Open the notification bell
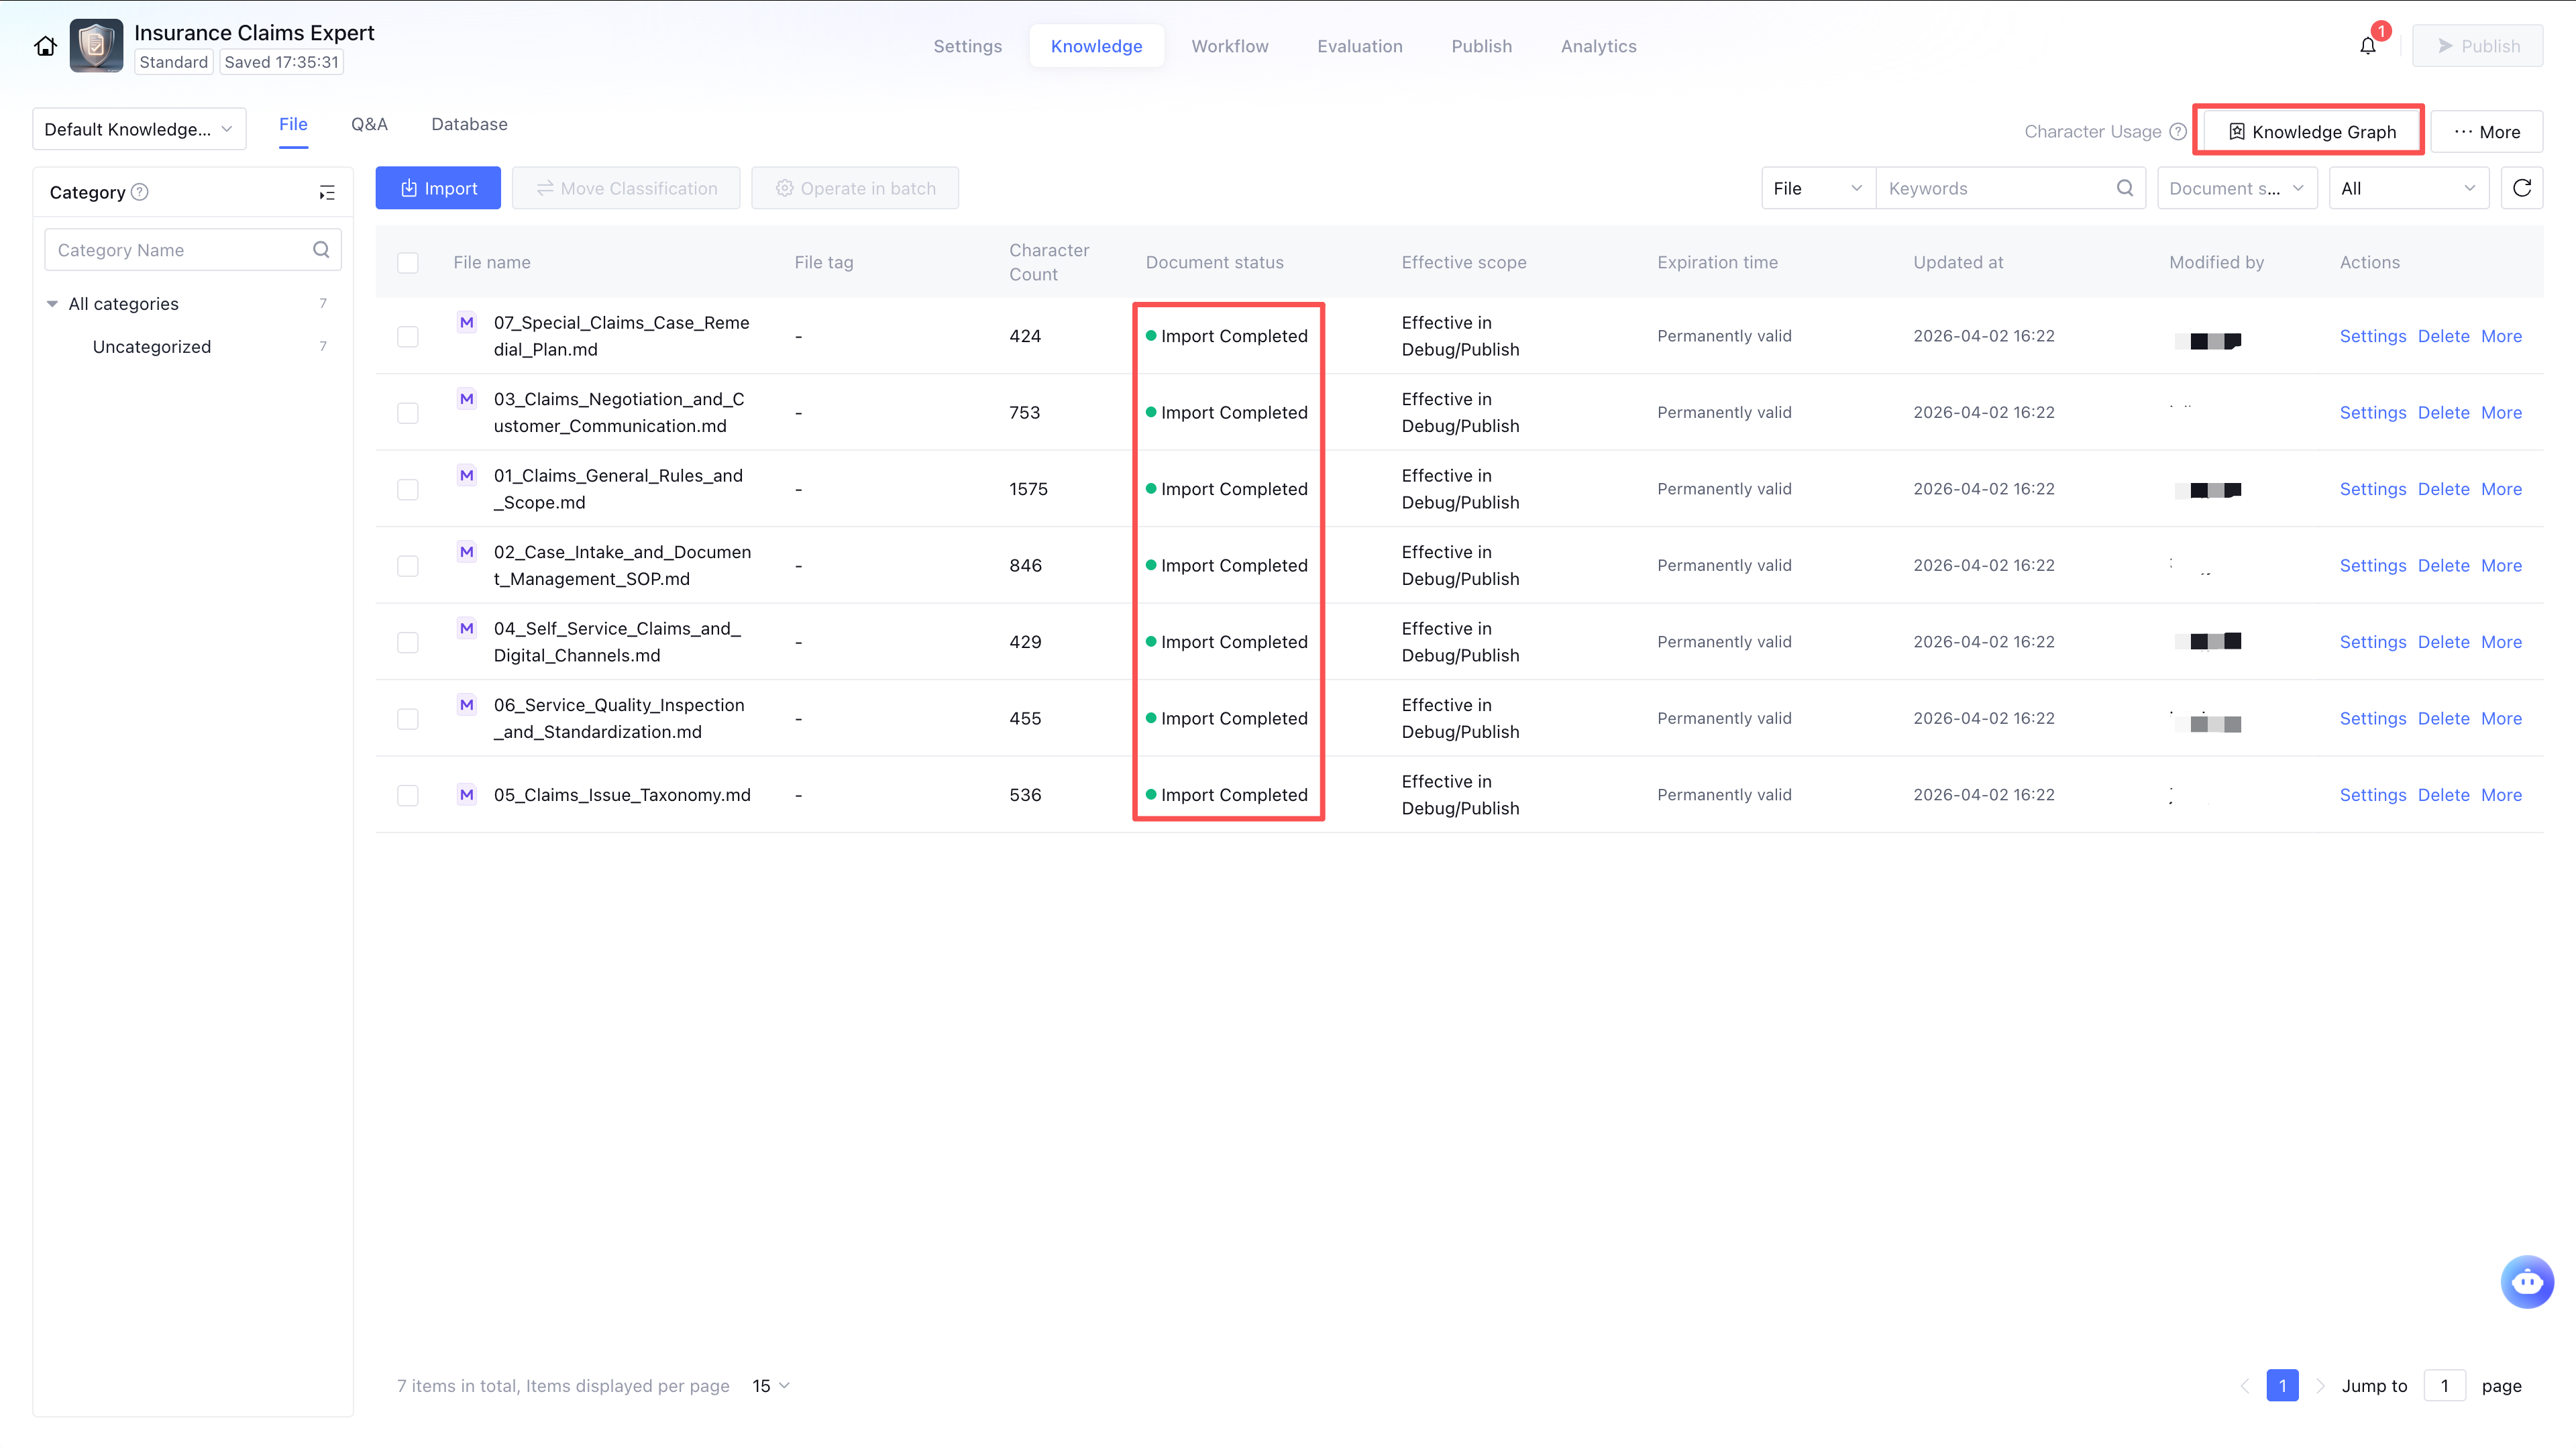Screen dimensions: 2576x1449 coord(2367,46)
